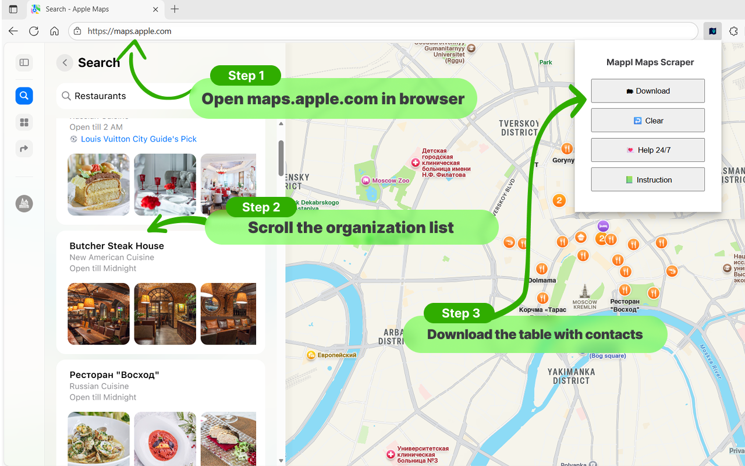745x466 pixels.
Task: Select the blue Search icon in sidebar
Action: (x=24, y=96)
